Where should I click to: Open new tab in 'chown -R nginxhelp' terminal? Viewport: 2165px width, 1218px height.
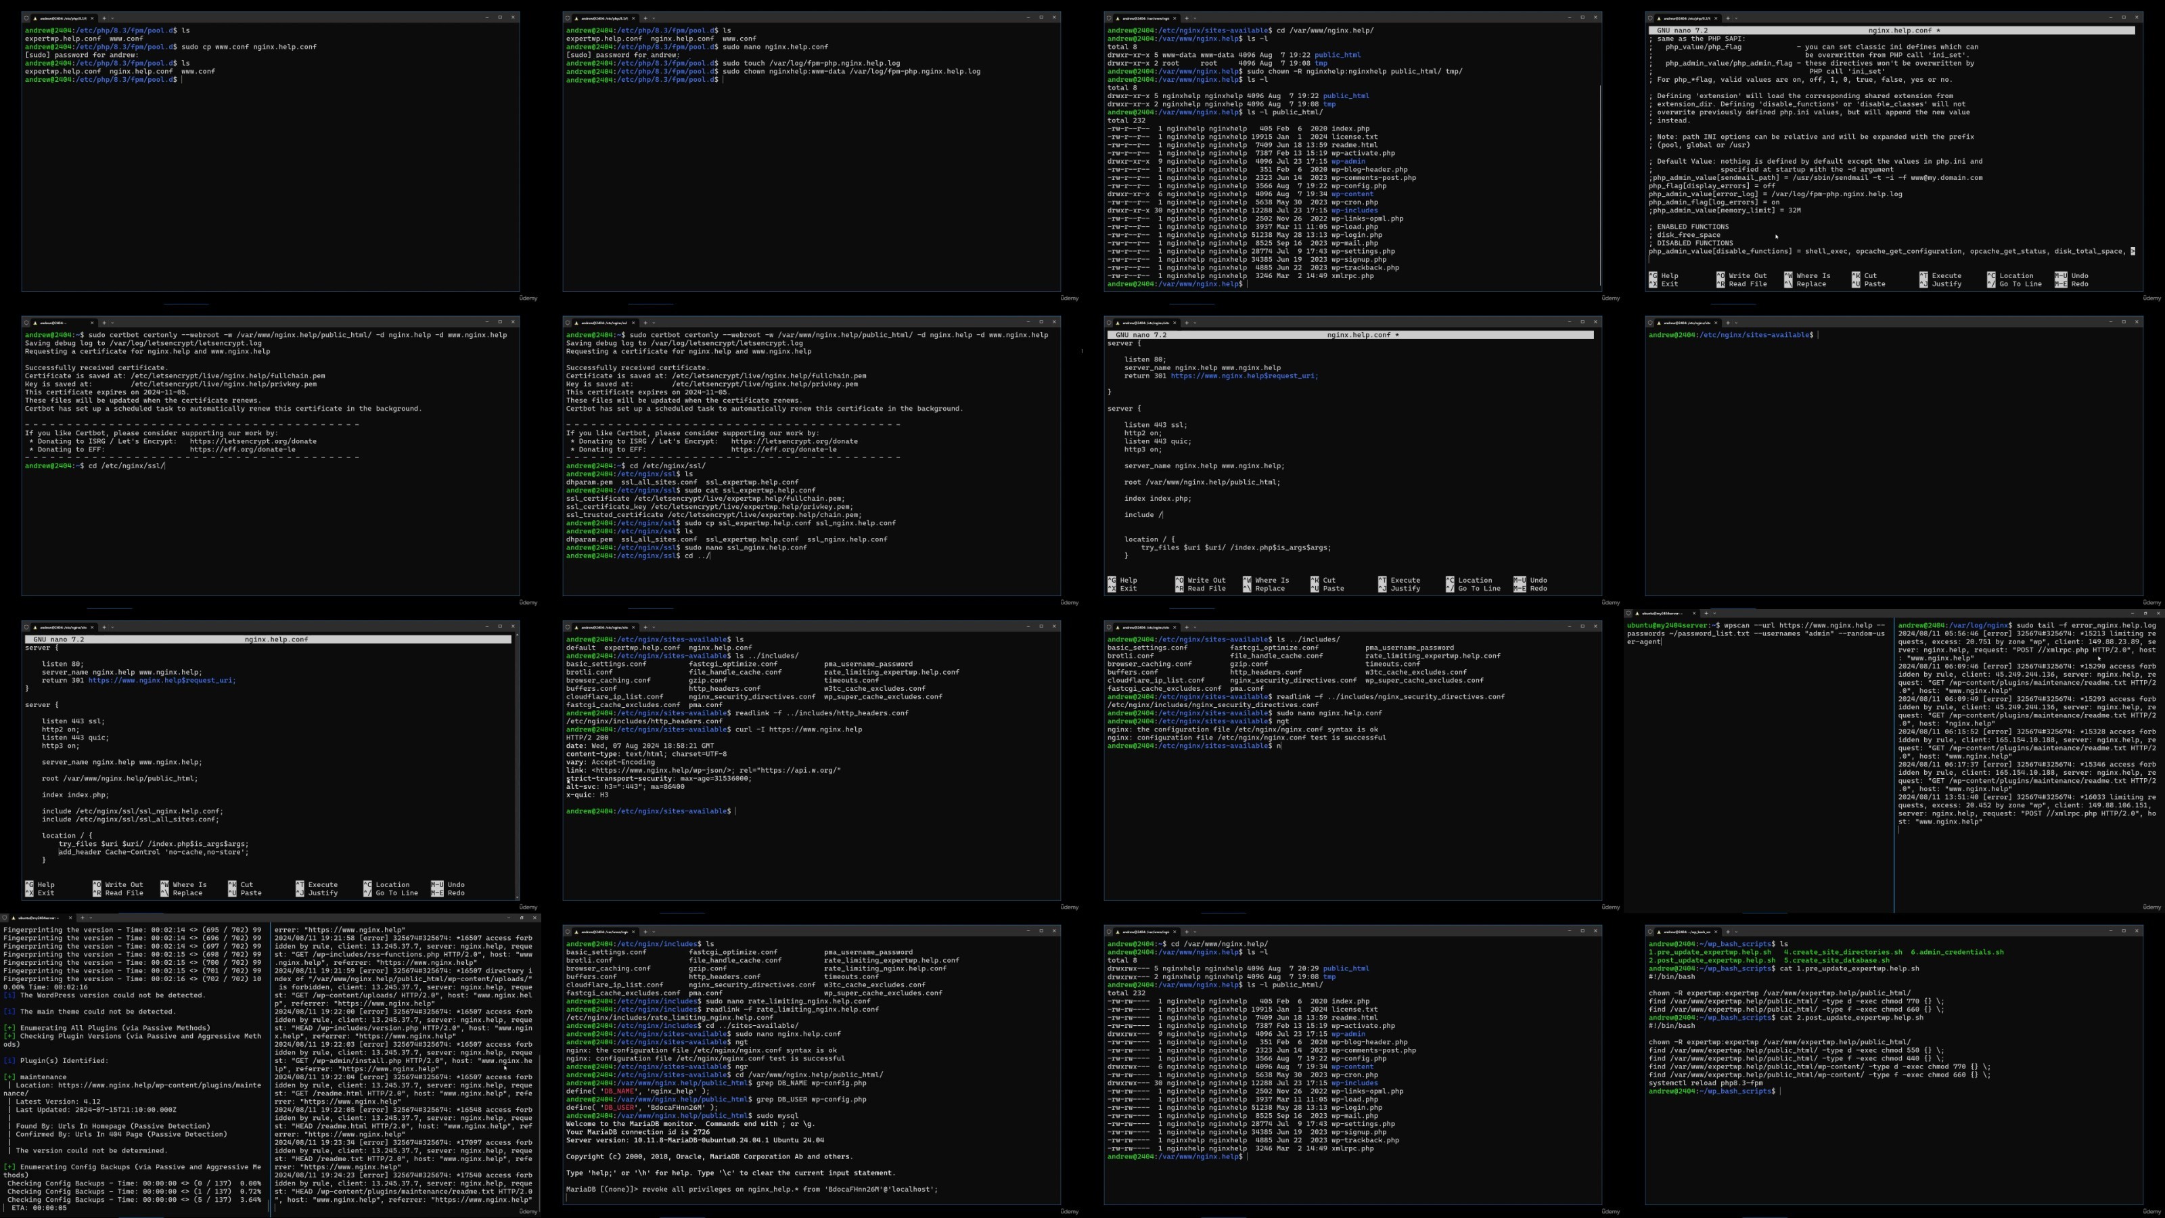tap(1187, 18)
